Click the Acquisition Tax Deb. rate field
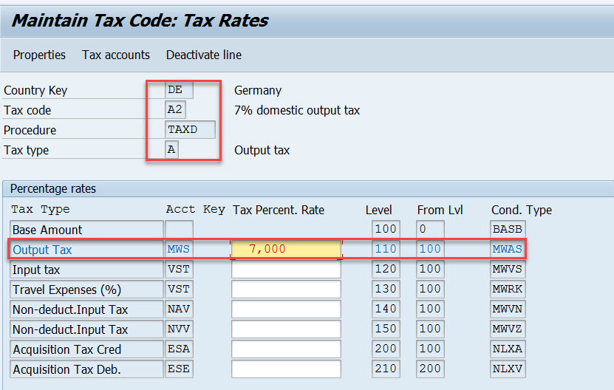This screenshot has width=614, height=390. tap(287, 369)
